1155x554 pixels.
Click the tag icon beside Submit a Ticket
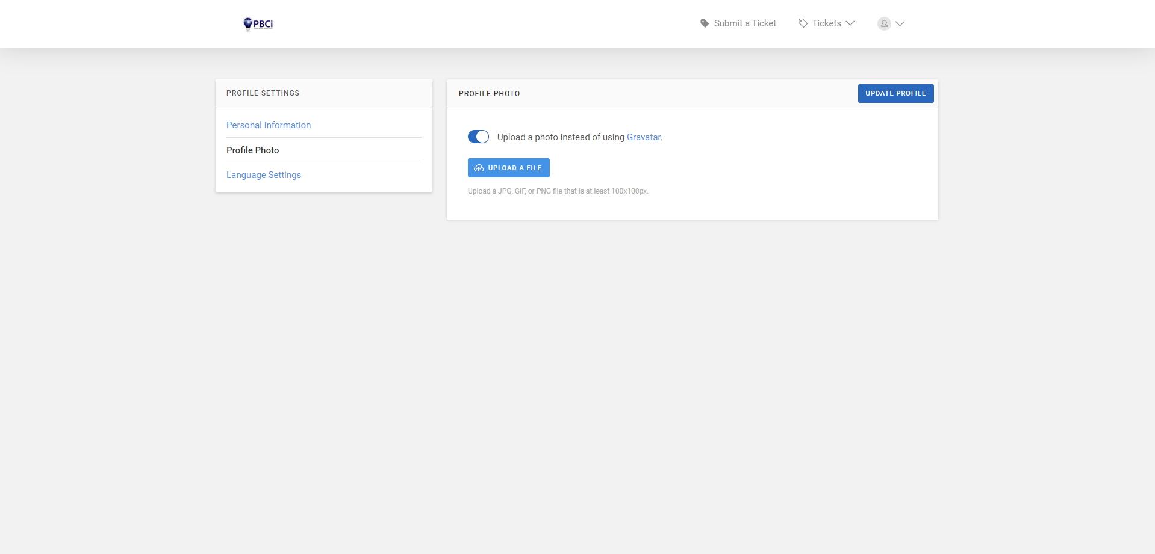click(705, 23)
